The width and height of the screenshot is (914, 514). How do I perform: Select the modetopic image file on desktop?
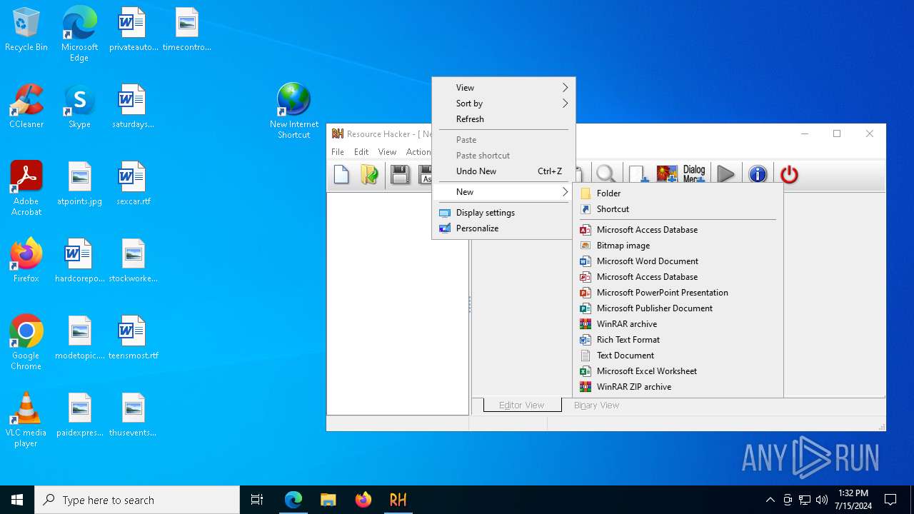coord(79,338)
